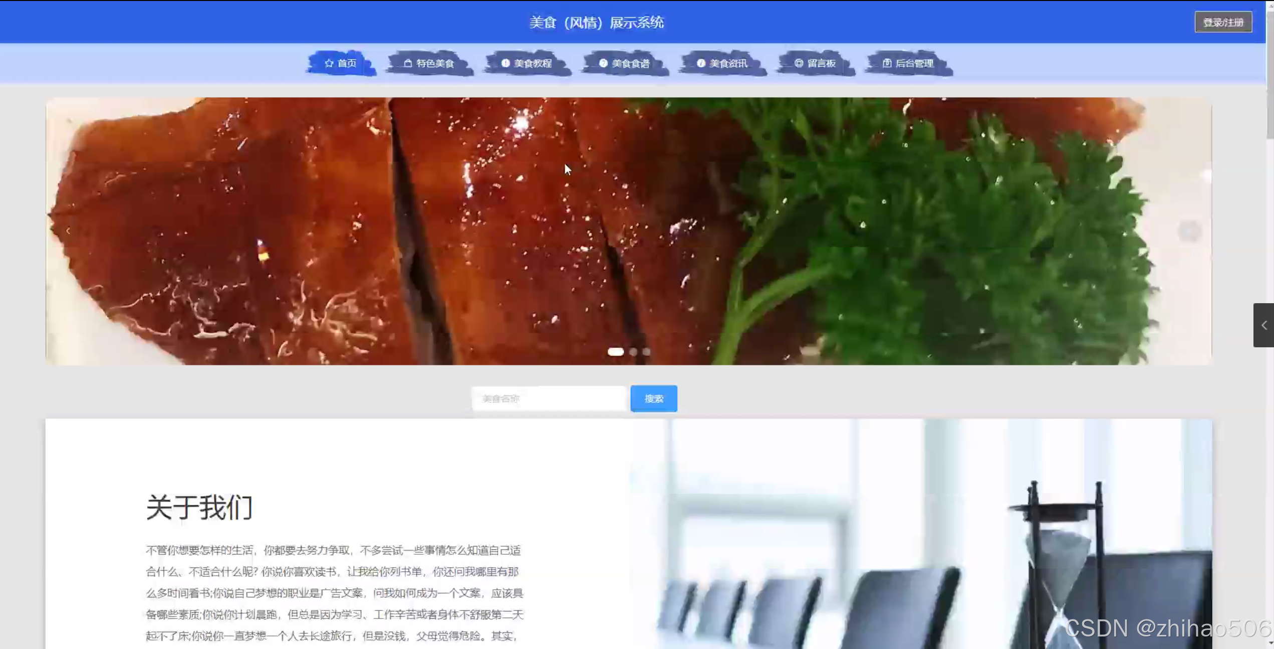Click the bag icon beside 特色美食
The height and width of the screenshot is (649, 1274).
click(408, 63)
